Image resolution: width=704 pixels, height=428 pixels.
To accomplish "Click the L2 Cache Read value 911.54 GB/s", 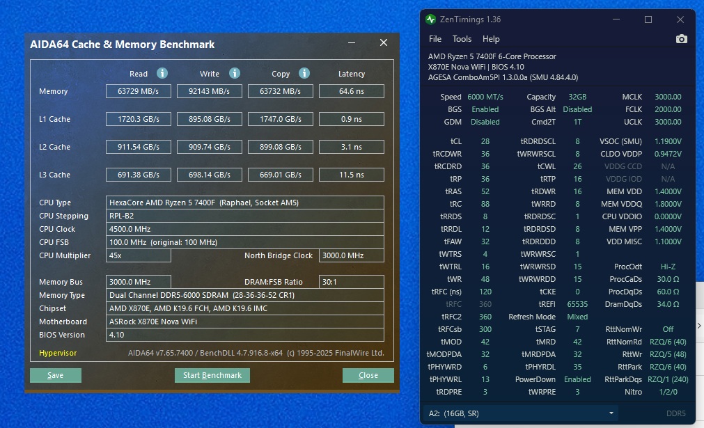I will click(x=139, y=147).
